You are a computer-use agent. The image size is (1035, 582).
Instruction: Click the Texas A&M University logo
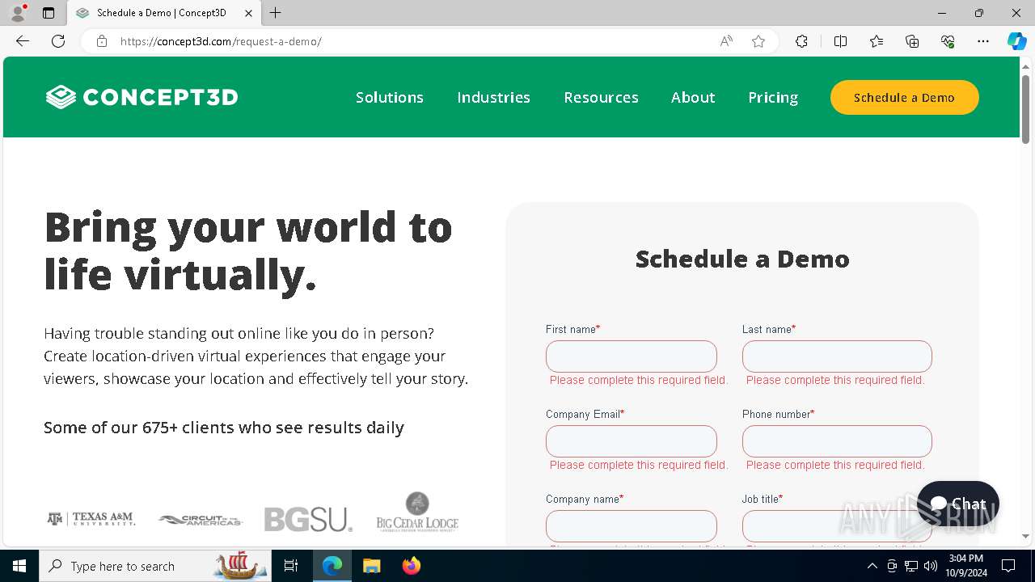coord(91,519)
